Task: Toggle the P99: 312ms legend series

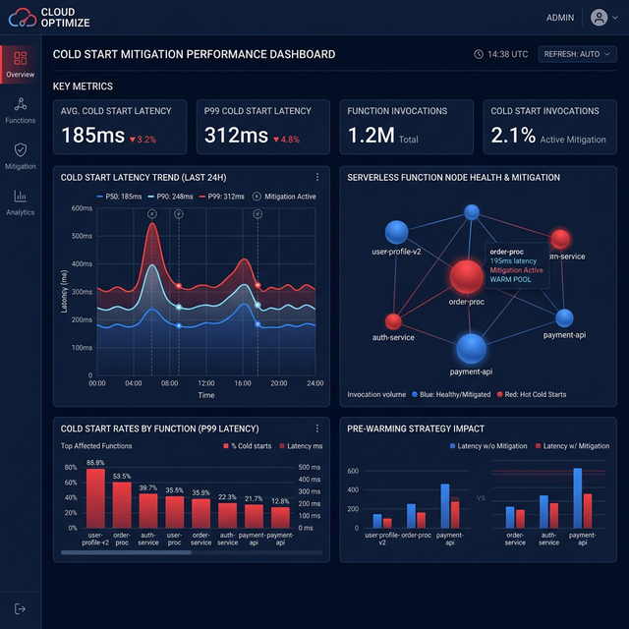Action: coord(226,197)
